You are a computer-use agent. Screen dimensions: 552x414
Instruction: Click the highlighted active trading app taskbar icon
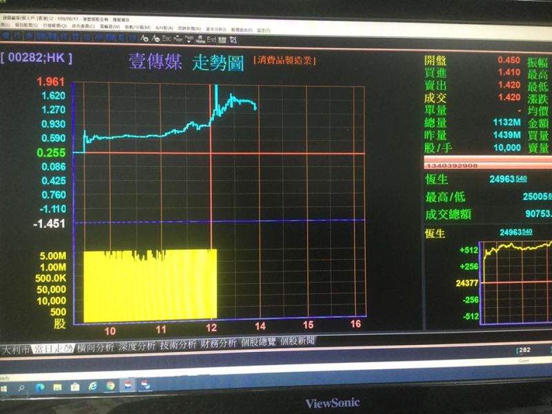pyautogui.click(x=128, y=386)
